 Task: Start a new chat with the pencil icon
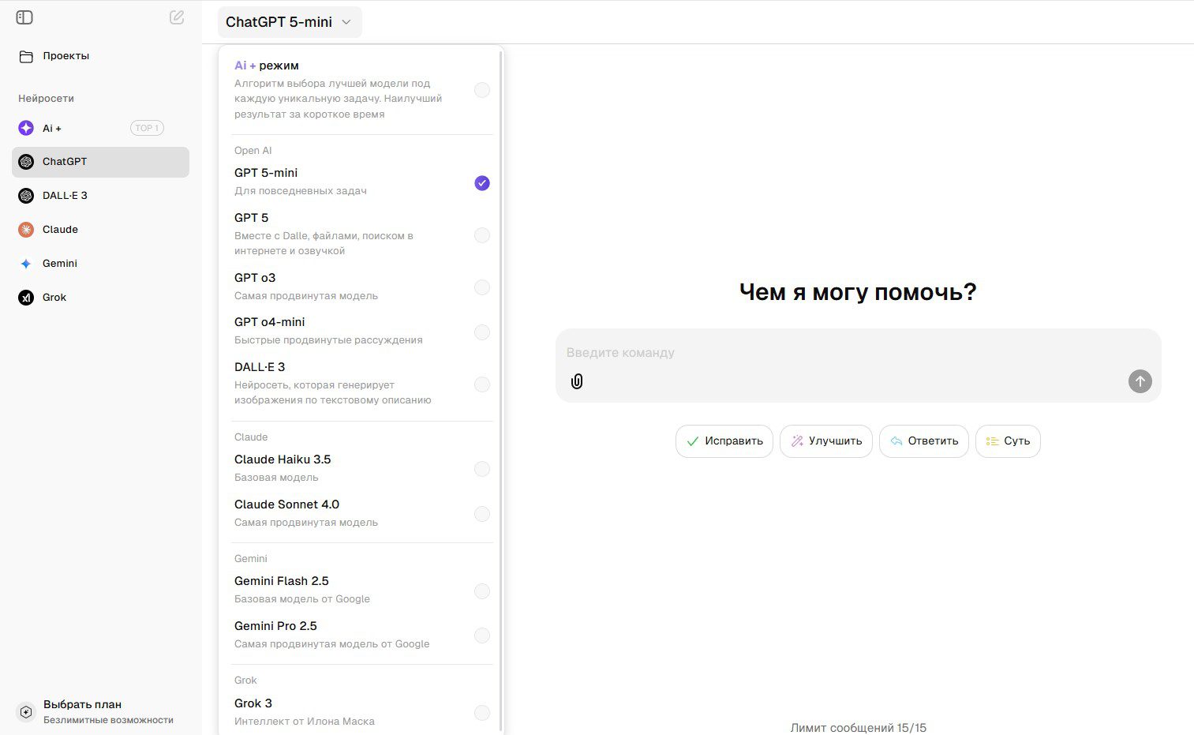(x=177, y=17)
